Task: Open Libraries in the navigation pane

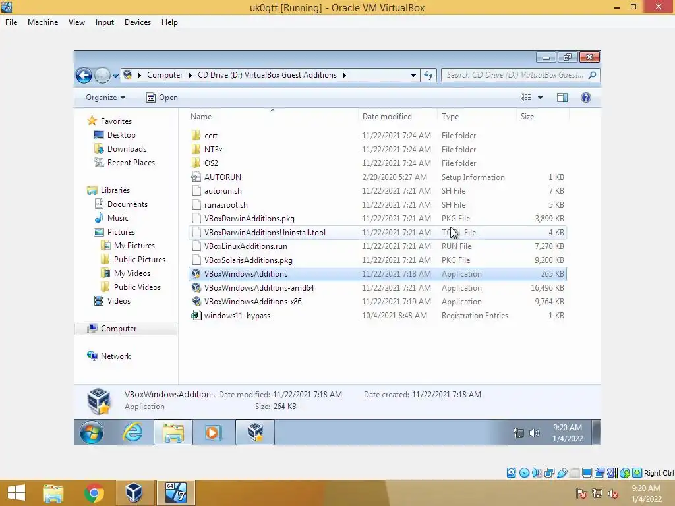Action: click(109, 190)
